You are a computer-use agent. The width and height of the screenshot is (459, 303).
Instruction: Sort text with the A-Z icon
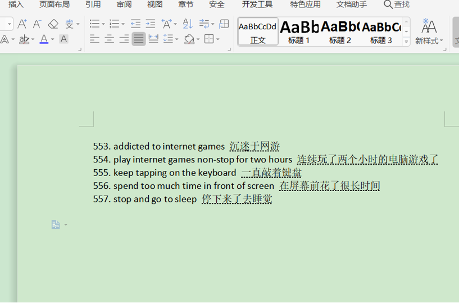(x=188, y=24)
